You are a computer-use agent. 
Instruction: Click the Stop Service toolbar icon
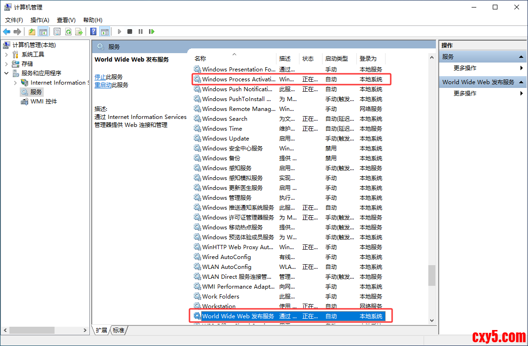coord(130,31)
